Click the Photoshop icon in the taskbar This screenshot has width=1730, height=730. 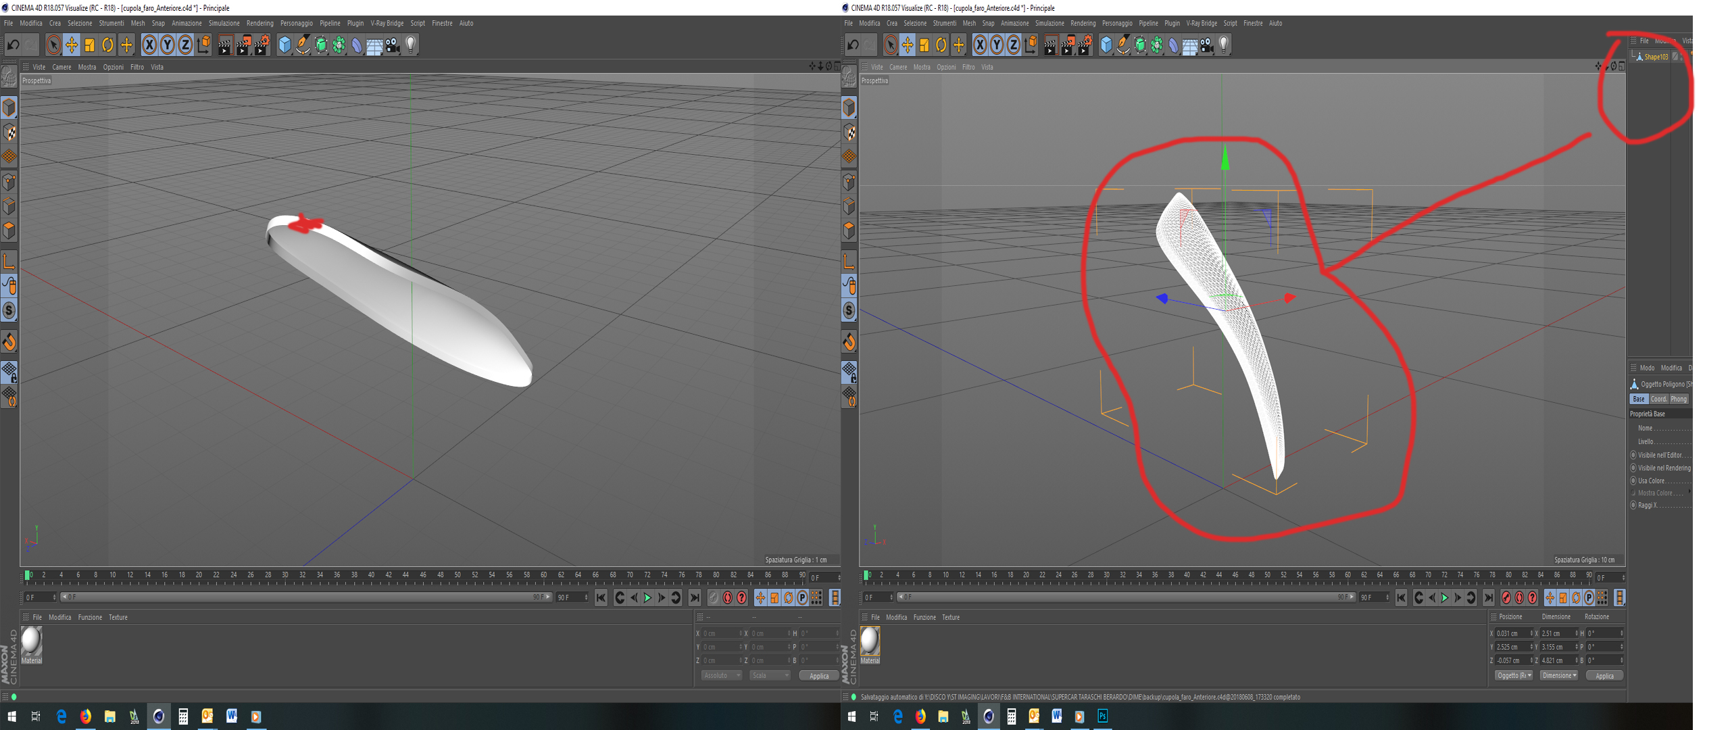tap(1102, 716)
